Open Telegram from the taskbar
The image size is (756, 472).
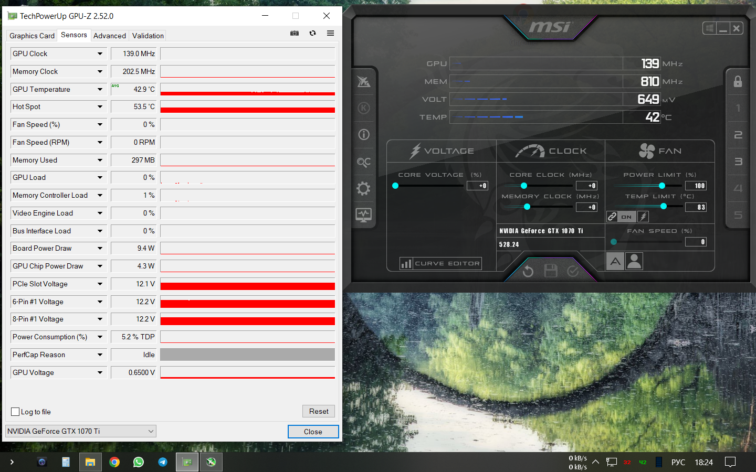tap(163, 462)
